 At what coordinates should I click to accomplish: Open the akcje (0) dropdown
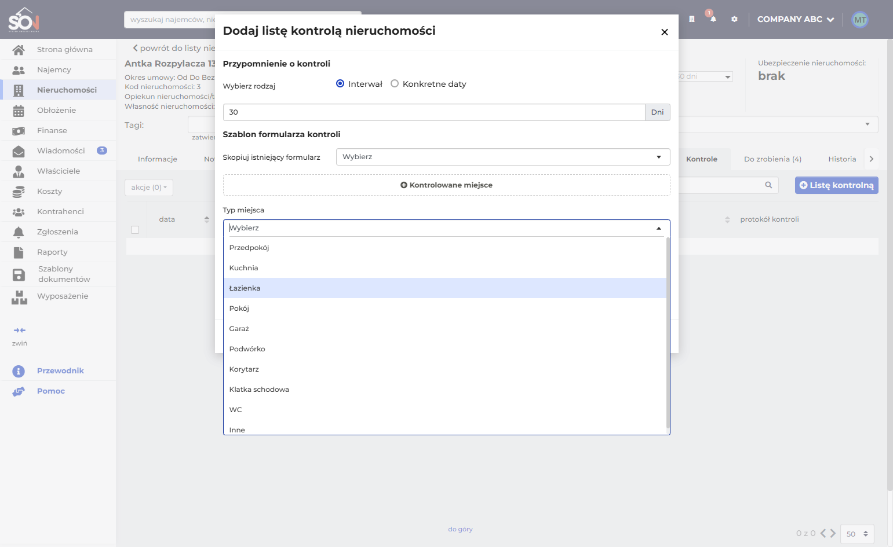point(149,188)
